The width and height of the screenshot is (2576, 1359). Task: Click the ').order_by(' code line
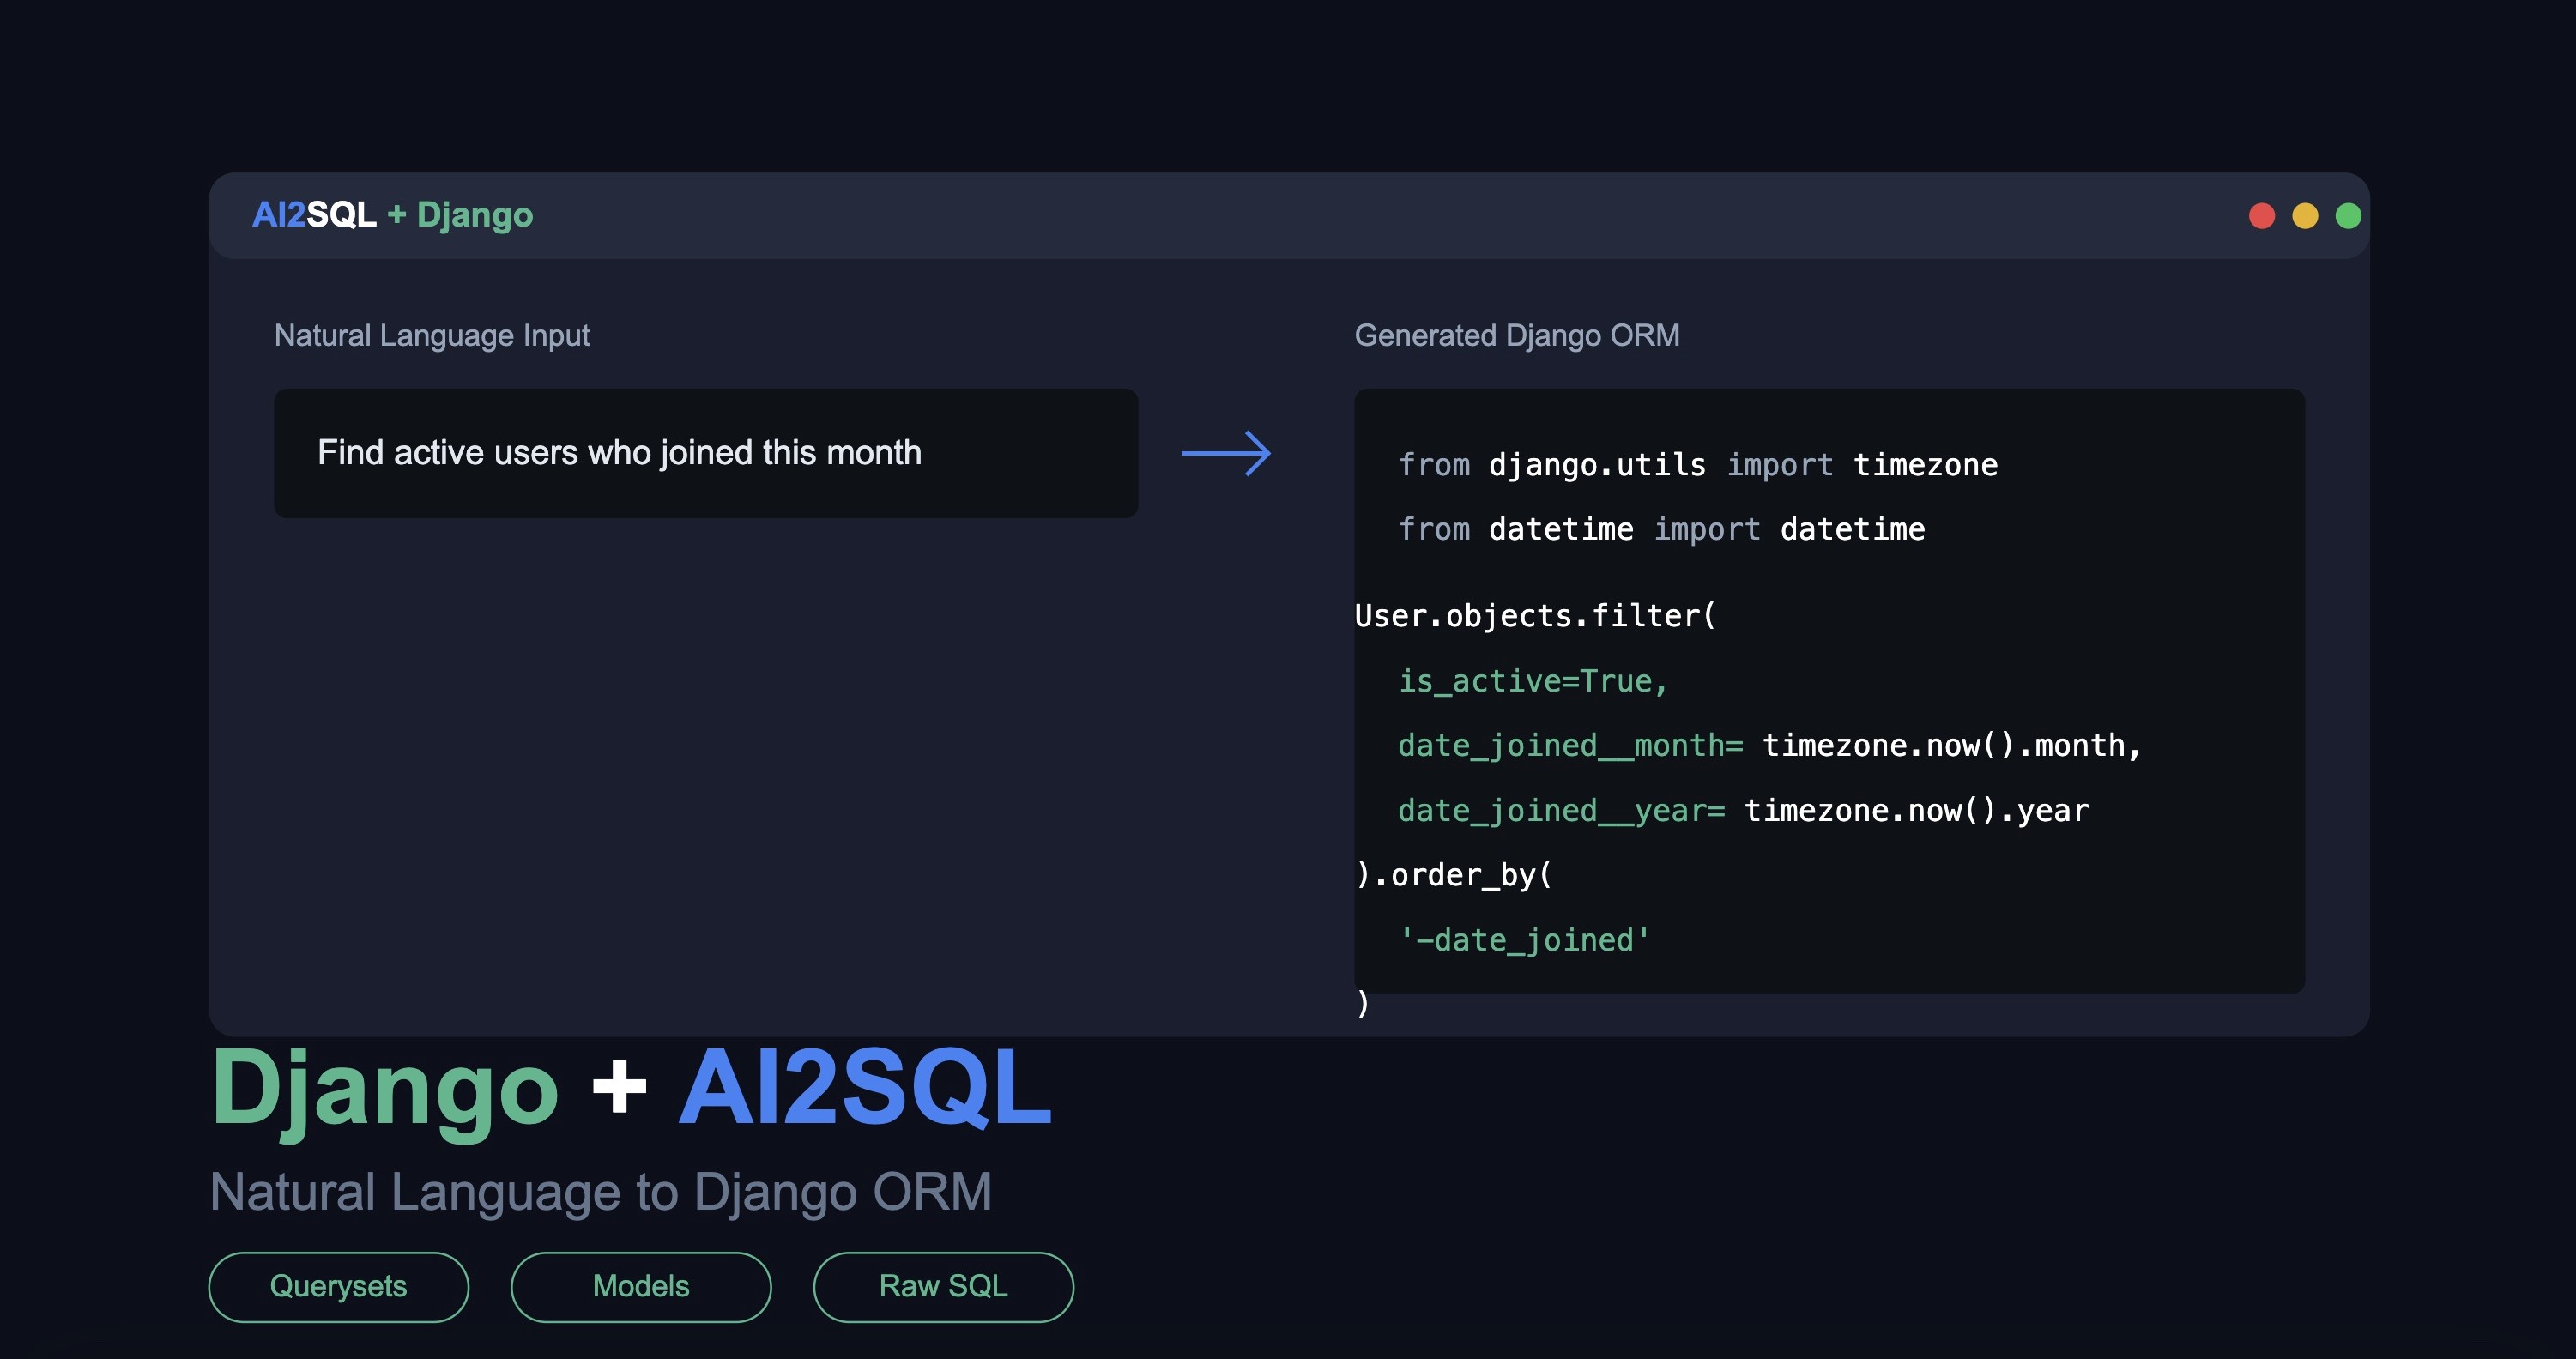click(1453, 875)
